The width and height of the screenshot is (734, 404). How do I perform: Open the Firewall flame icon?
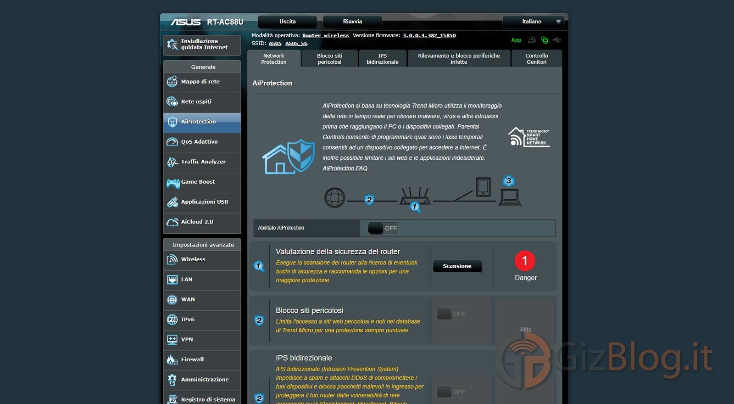coord(172,359)
